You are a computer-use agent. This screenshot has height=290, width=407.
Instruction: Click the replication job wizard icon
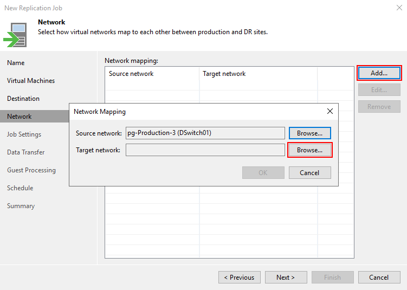point(15,34)
